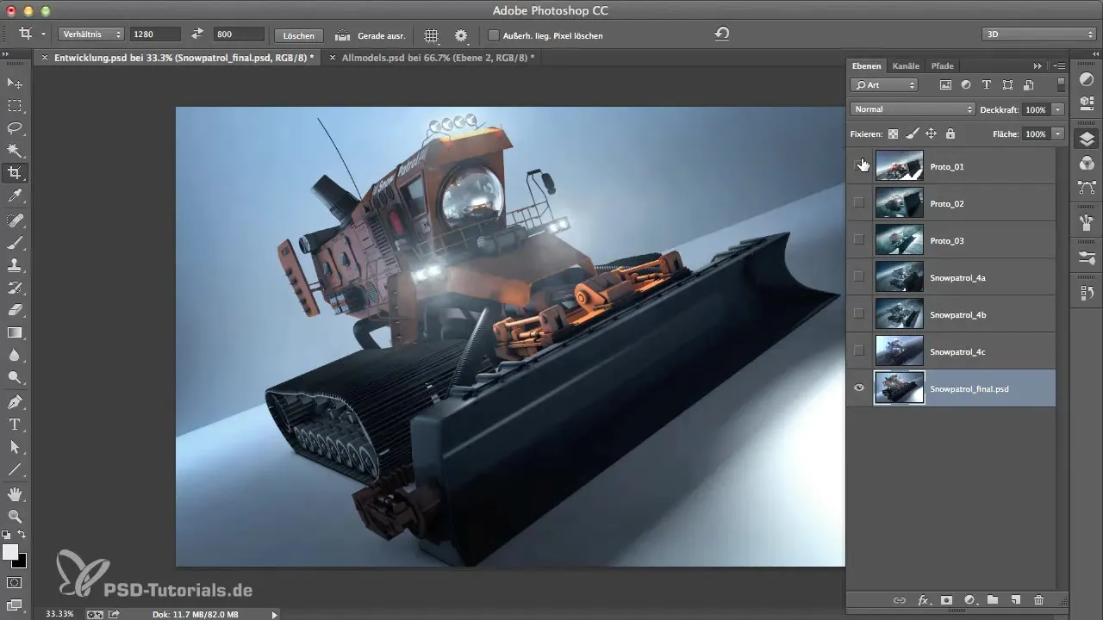The image size is (1103, 620).
Task: Select the Crop tool in toolbox
Action: (x=15, y=173)
